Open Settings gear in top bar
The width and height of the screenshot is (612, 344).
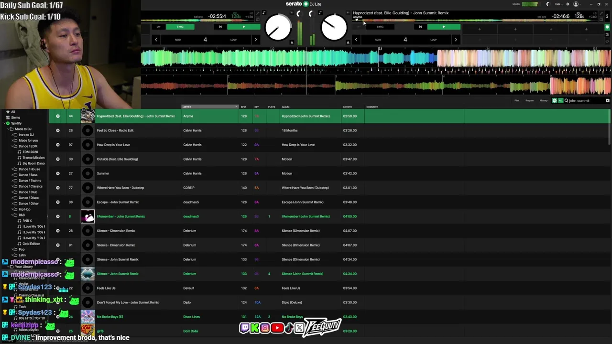click(568, 4)
